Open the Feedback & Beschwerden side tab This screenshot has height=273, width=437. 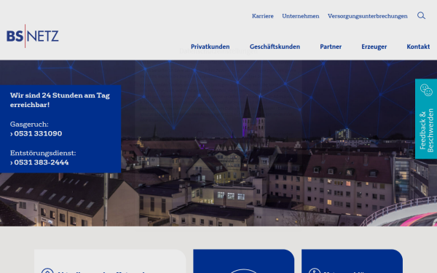[426, 119]
